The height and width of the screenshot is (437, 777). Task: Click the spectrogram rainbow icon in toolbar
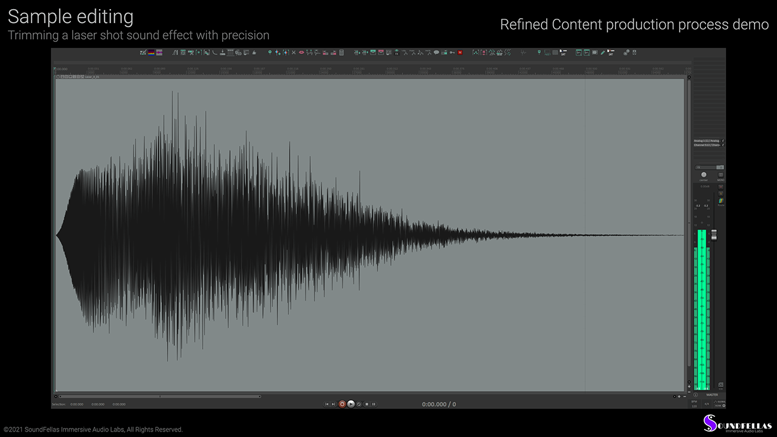click(x=151, y=53)
